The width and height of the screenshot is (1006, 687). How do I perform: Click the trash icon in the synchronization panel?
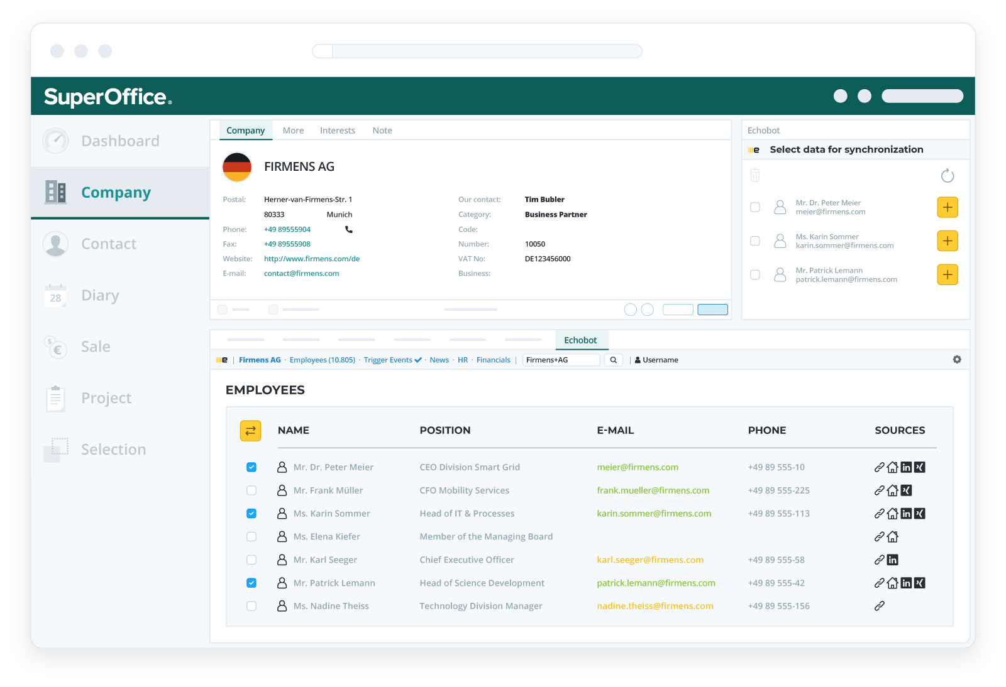pyautogui.click(x=754, y=175)
